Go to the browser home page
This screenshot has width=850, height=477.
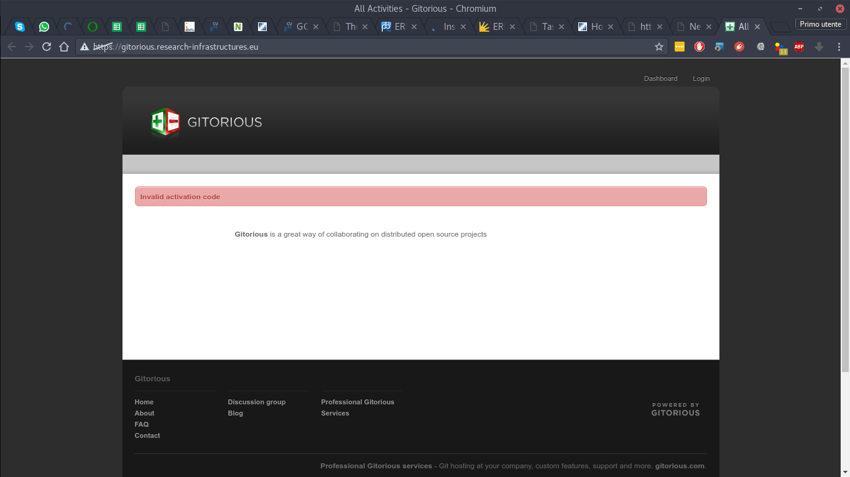[64, 47]
